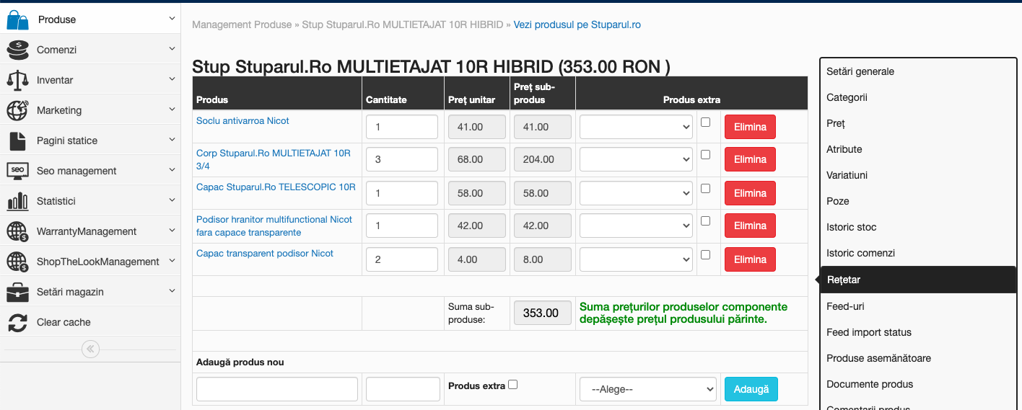Open Variatiuni tab

(x=847, y=175)
